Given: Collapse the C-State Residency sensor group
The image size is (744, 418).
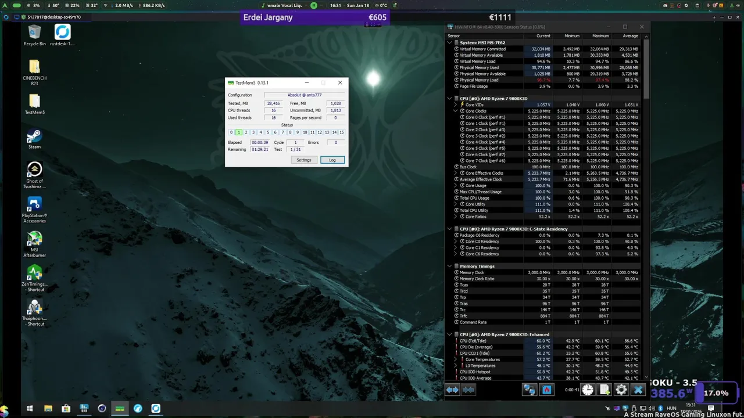Looking at the screenshot, I should pyautogui.click(x=449, y=229).
